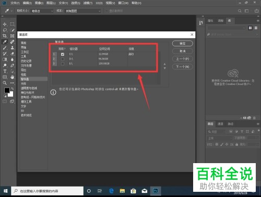Move scratch disk down with arrow
Image resolution: width=261 pixels, height=197 pixels.
(x=164, y=68)
